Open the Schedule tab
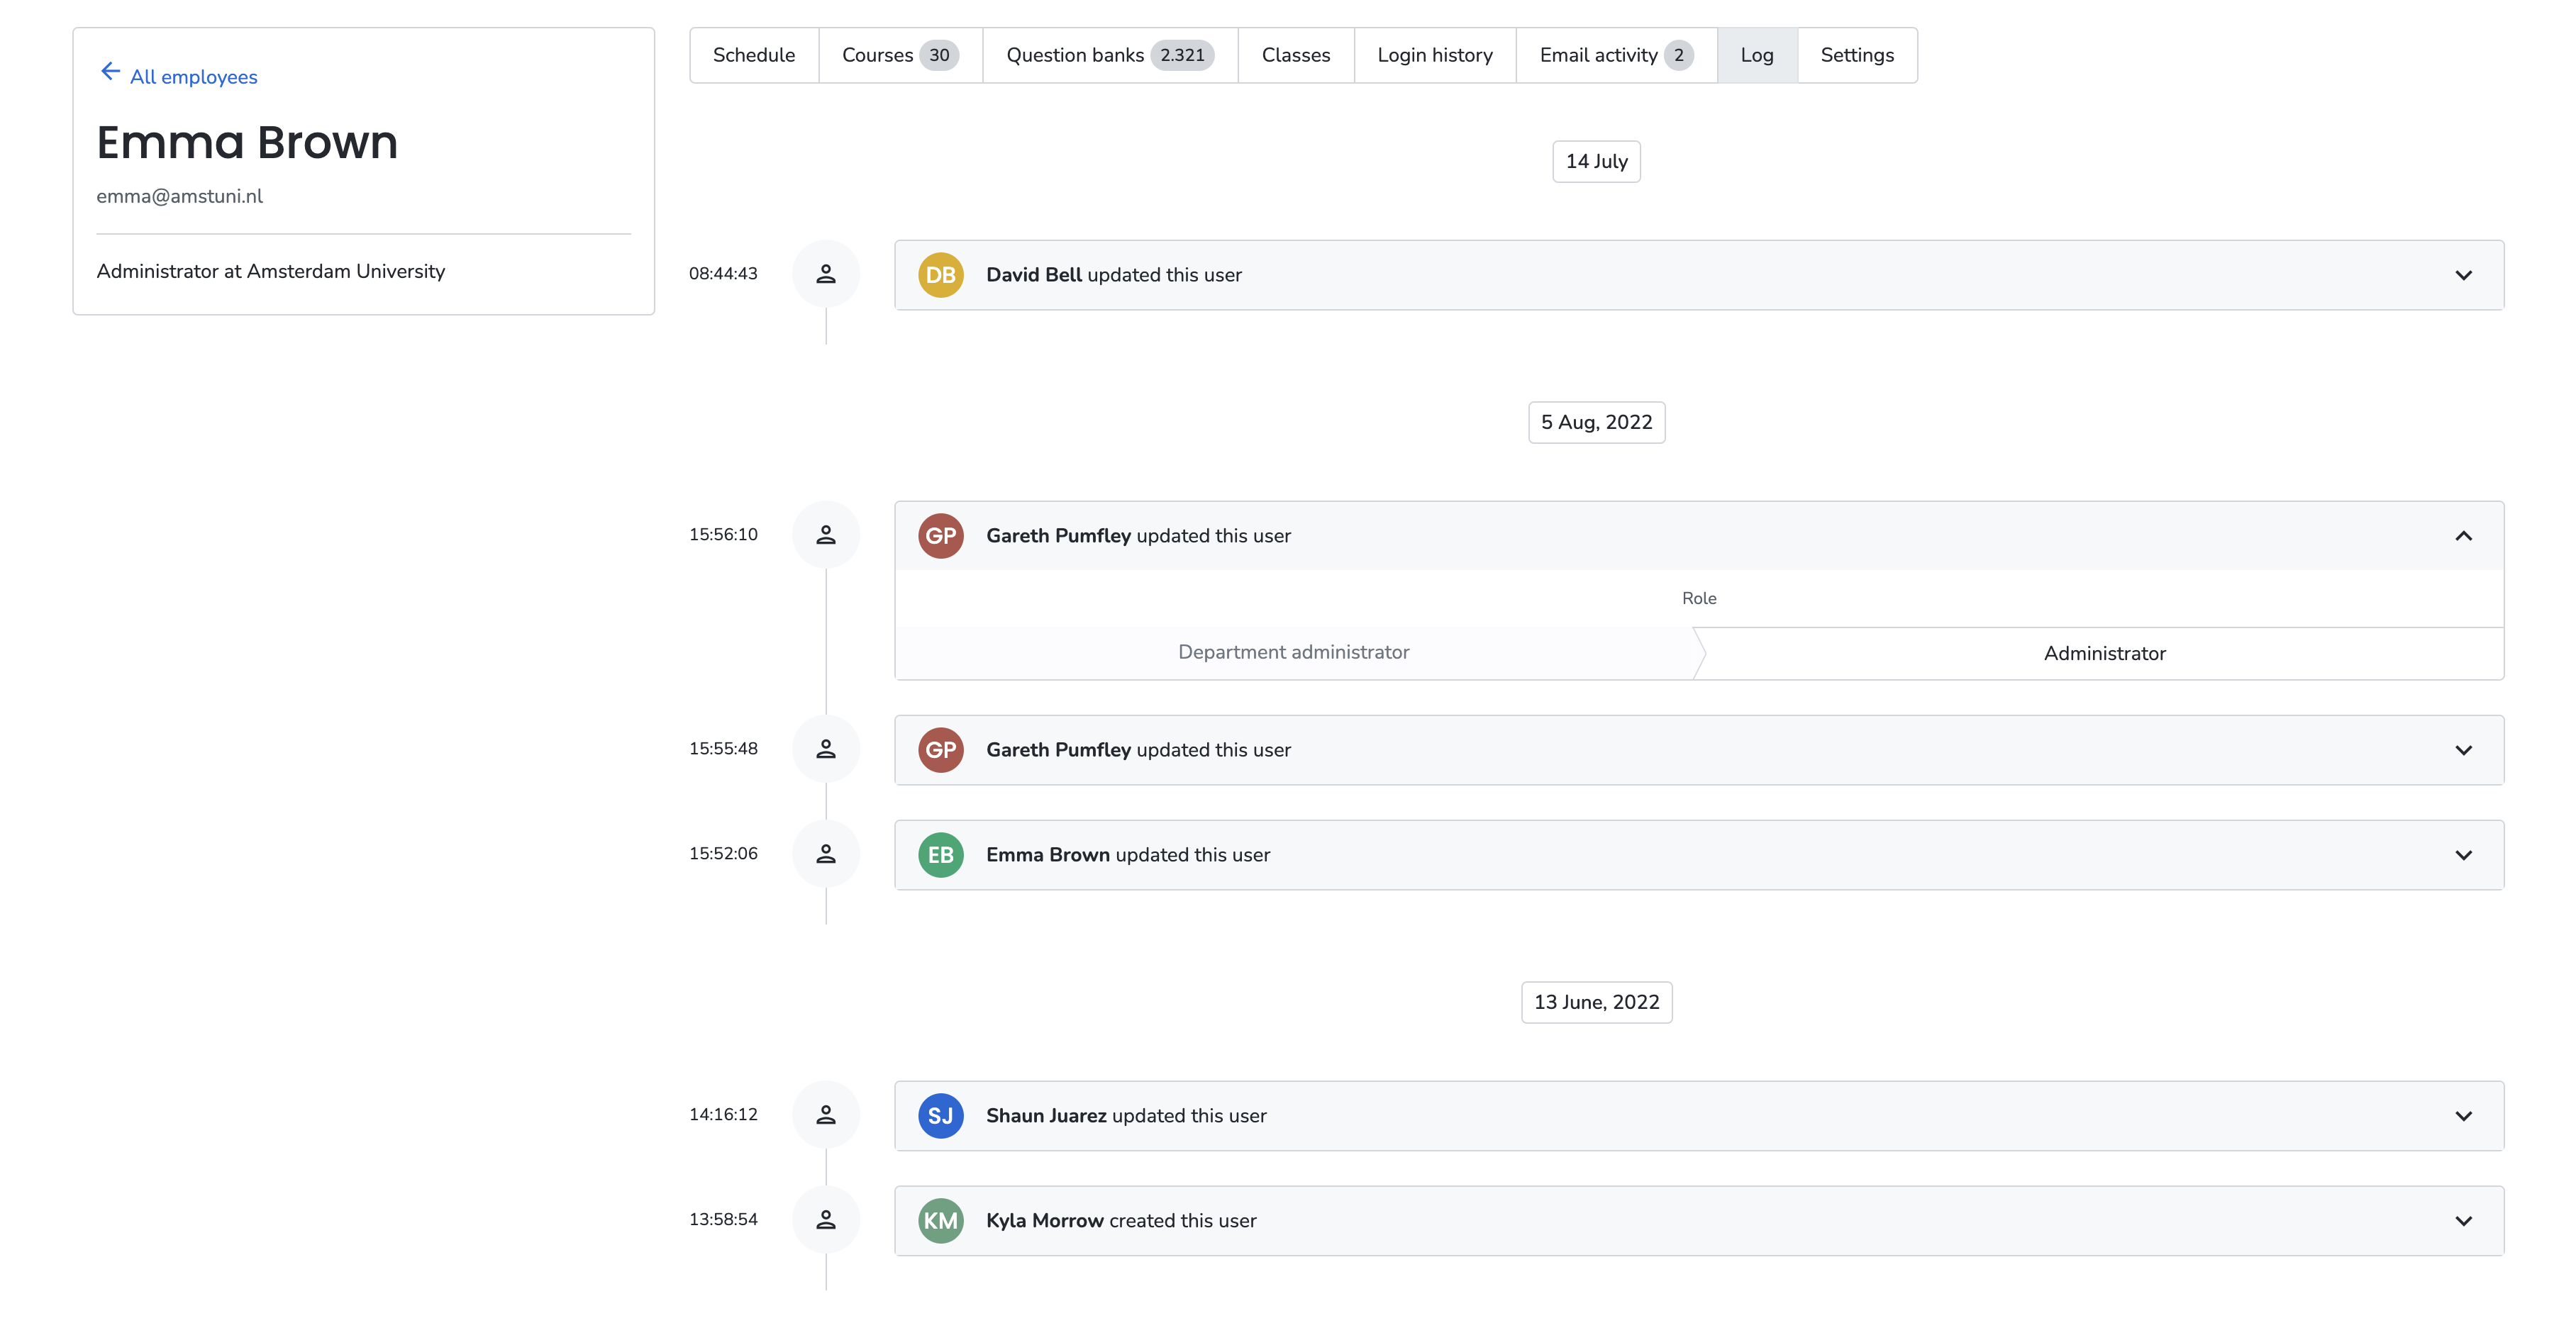The height and width of the screenshot is (1323, 2576). pyautogui.click(x=754, y=55)
